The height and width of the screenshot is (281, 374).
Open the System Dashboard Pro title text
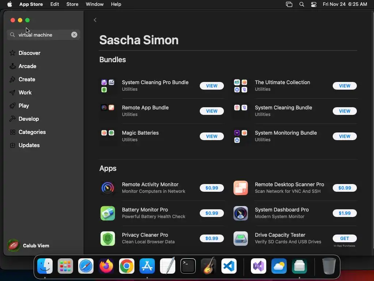click(x=282, y=210)
